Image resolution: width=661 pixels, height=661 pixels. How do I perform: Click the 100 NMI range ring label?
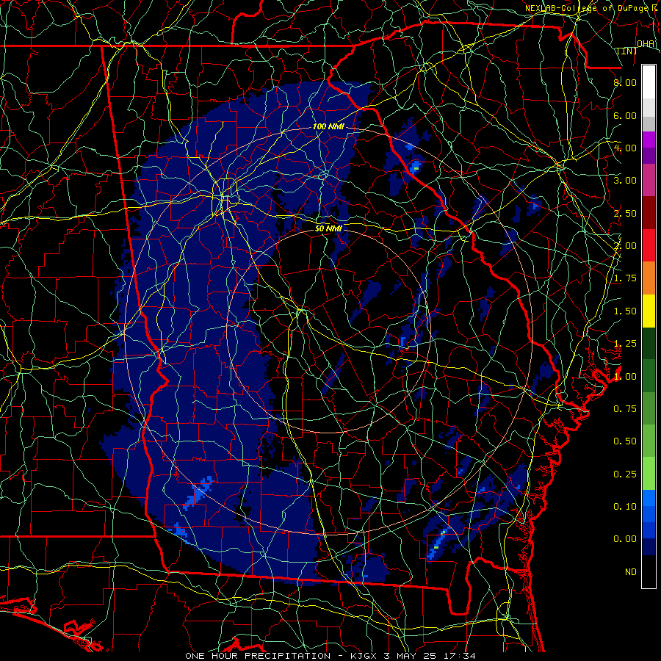point(328,126)
